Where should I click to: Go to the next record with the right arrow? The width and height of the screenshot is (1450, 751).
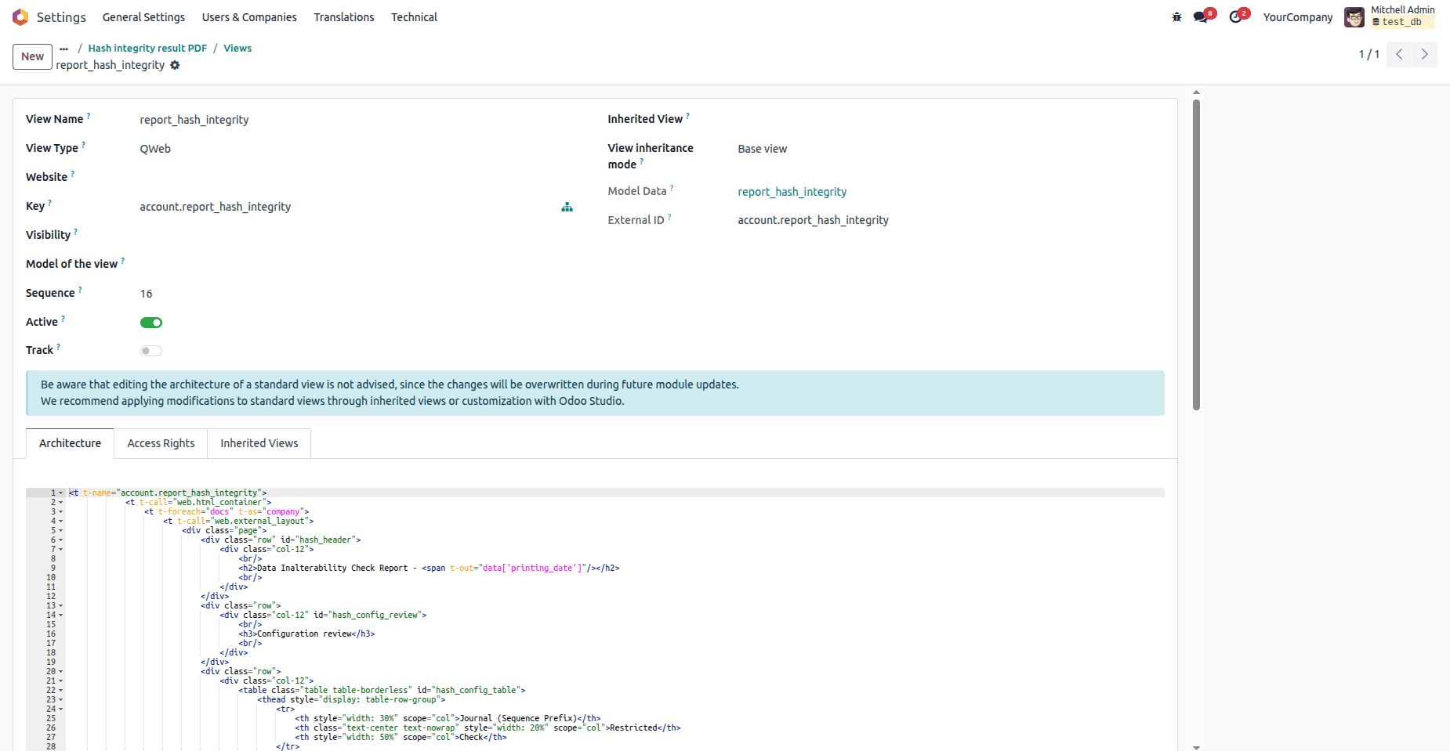[1425, 54]
